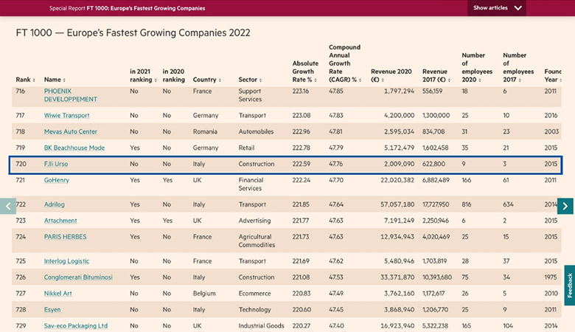575x332 pixels.
Task: Open the Esyen company link
Action: point(52,309)
